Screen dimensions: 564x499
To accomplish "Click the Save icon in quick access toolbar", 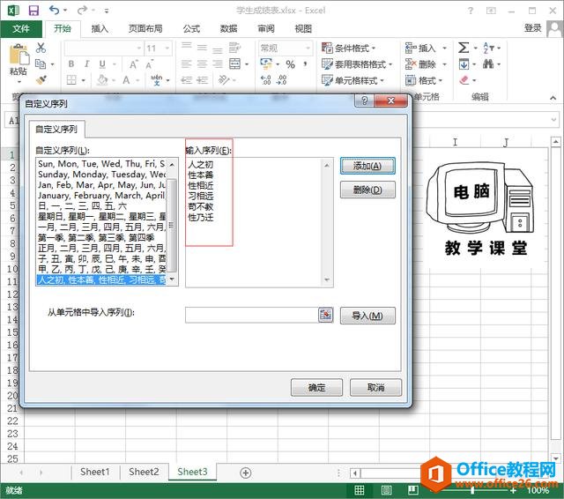I will pyautogui.click(x=33, y=10).
